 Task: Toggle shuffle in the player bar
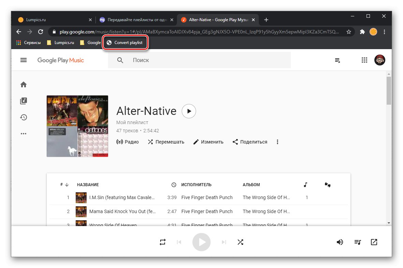pyautogui.click(x=240, y=242)
